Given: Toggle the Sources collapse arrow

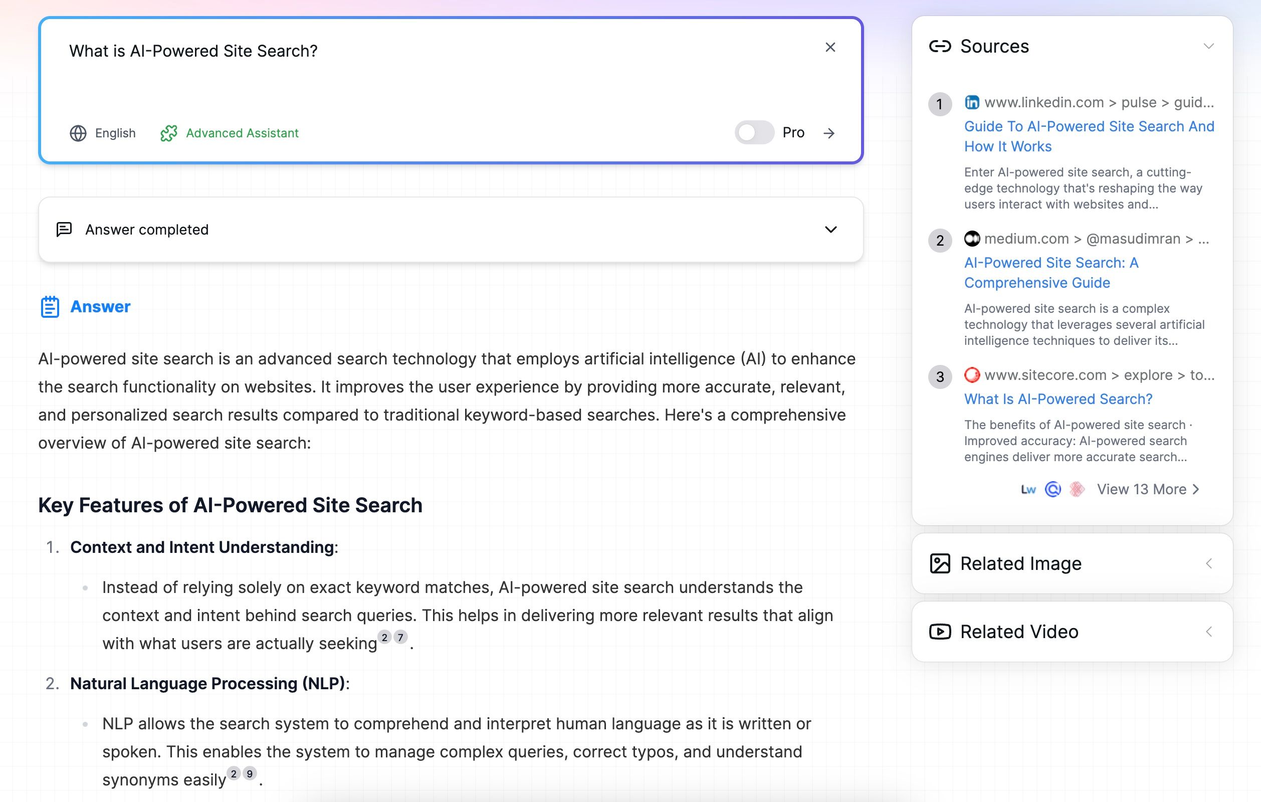Looking at the screenshot, I should [x=1209, y=47].
